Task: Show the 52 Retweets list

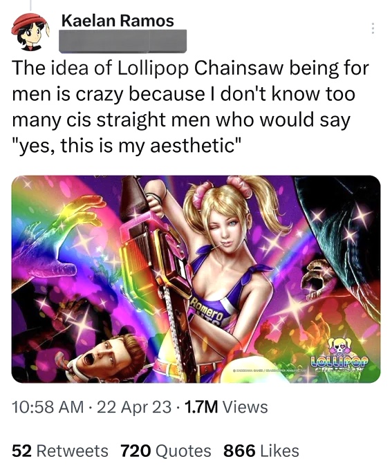Action: point(60,451)
